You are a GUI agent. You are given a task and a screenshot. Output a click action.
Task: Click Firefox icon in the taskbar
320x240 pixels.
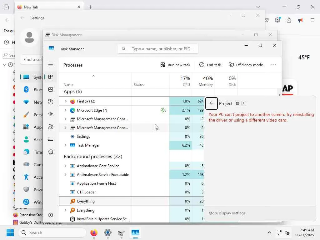coord(94,232)
